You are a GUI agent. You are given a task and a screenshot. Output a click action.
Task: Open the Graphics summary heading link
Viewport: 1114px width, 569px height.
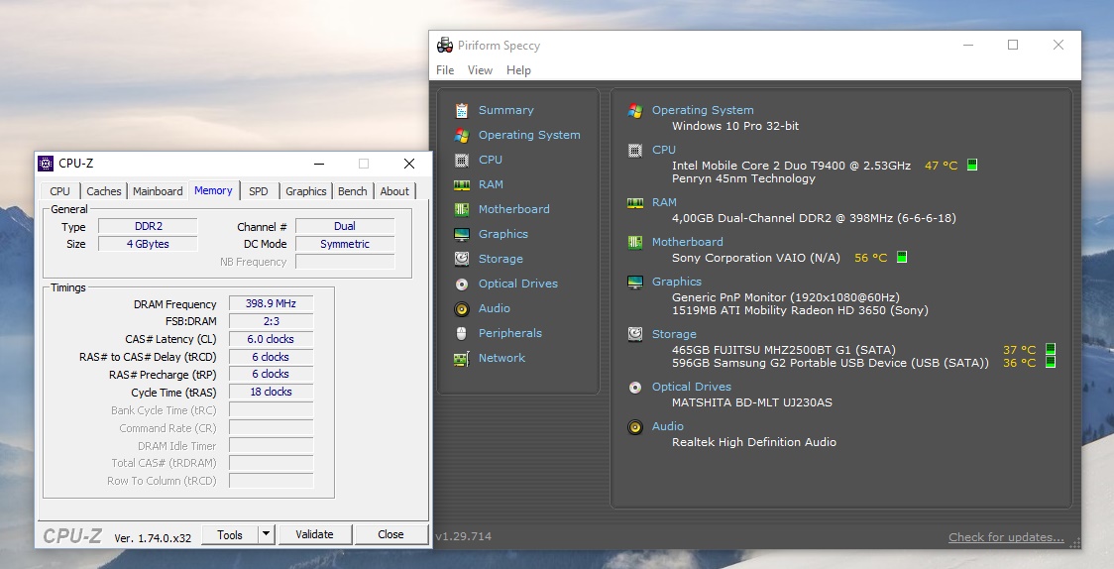click(x=676, y=282)
